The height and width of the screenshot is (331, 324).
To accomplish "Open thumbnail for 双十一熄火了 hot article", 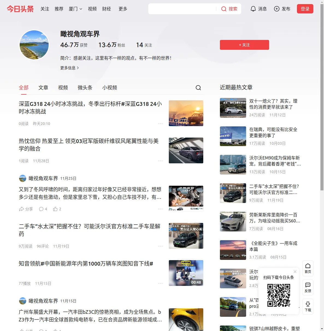I will coord(233,108).
